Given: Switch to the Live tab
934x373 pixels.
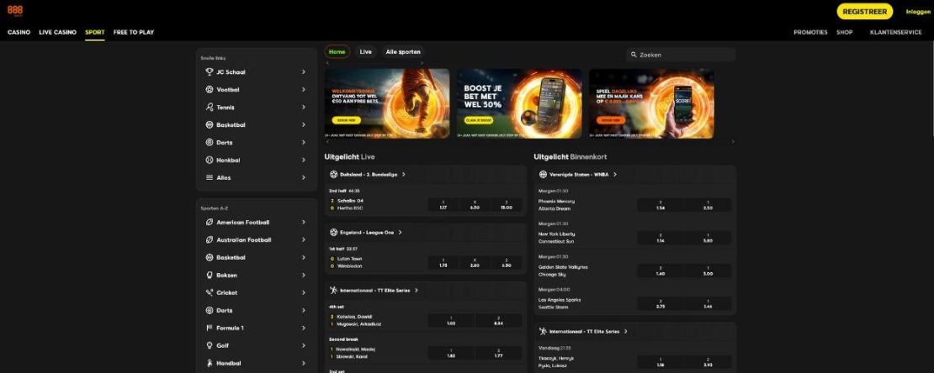Looking at the screenshot, I should tap(366, 52).
